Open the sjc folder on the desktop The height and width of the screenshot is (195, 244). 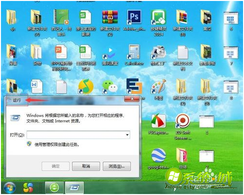coord(12,17)
